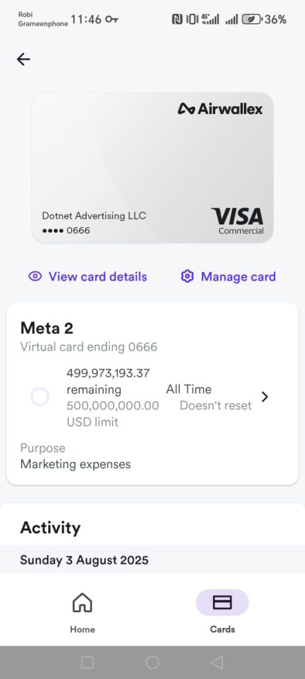Tap the Android recent apps square button

(87, 662)
